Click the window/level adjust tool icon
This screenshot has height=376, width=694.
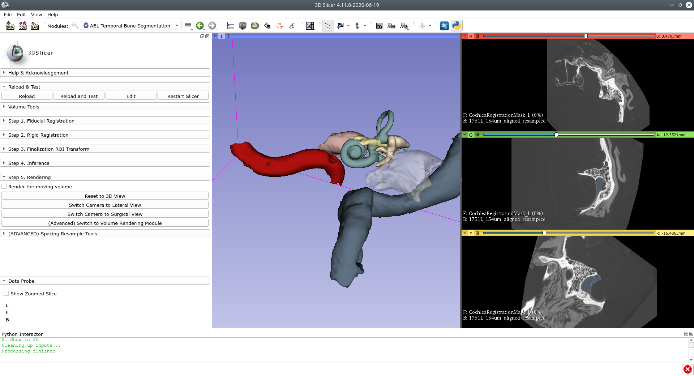pos(340,26)
